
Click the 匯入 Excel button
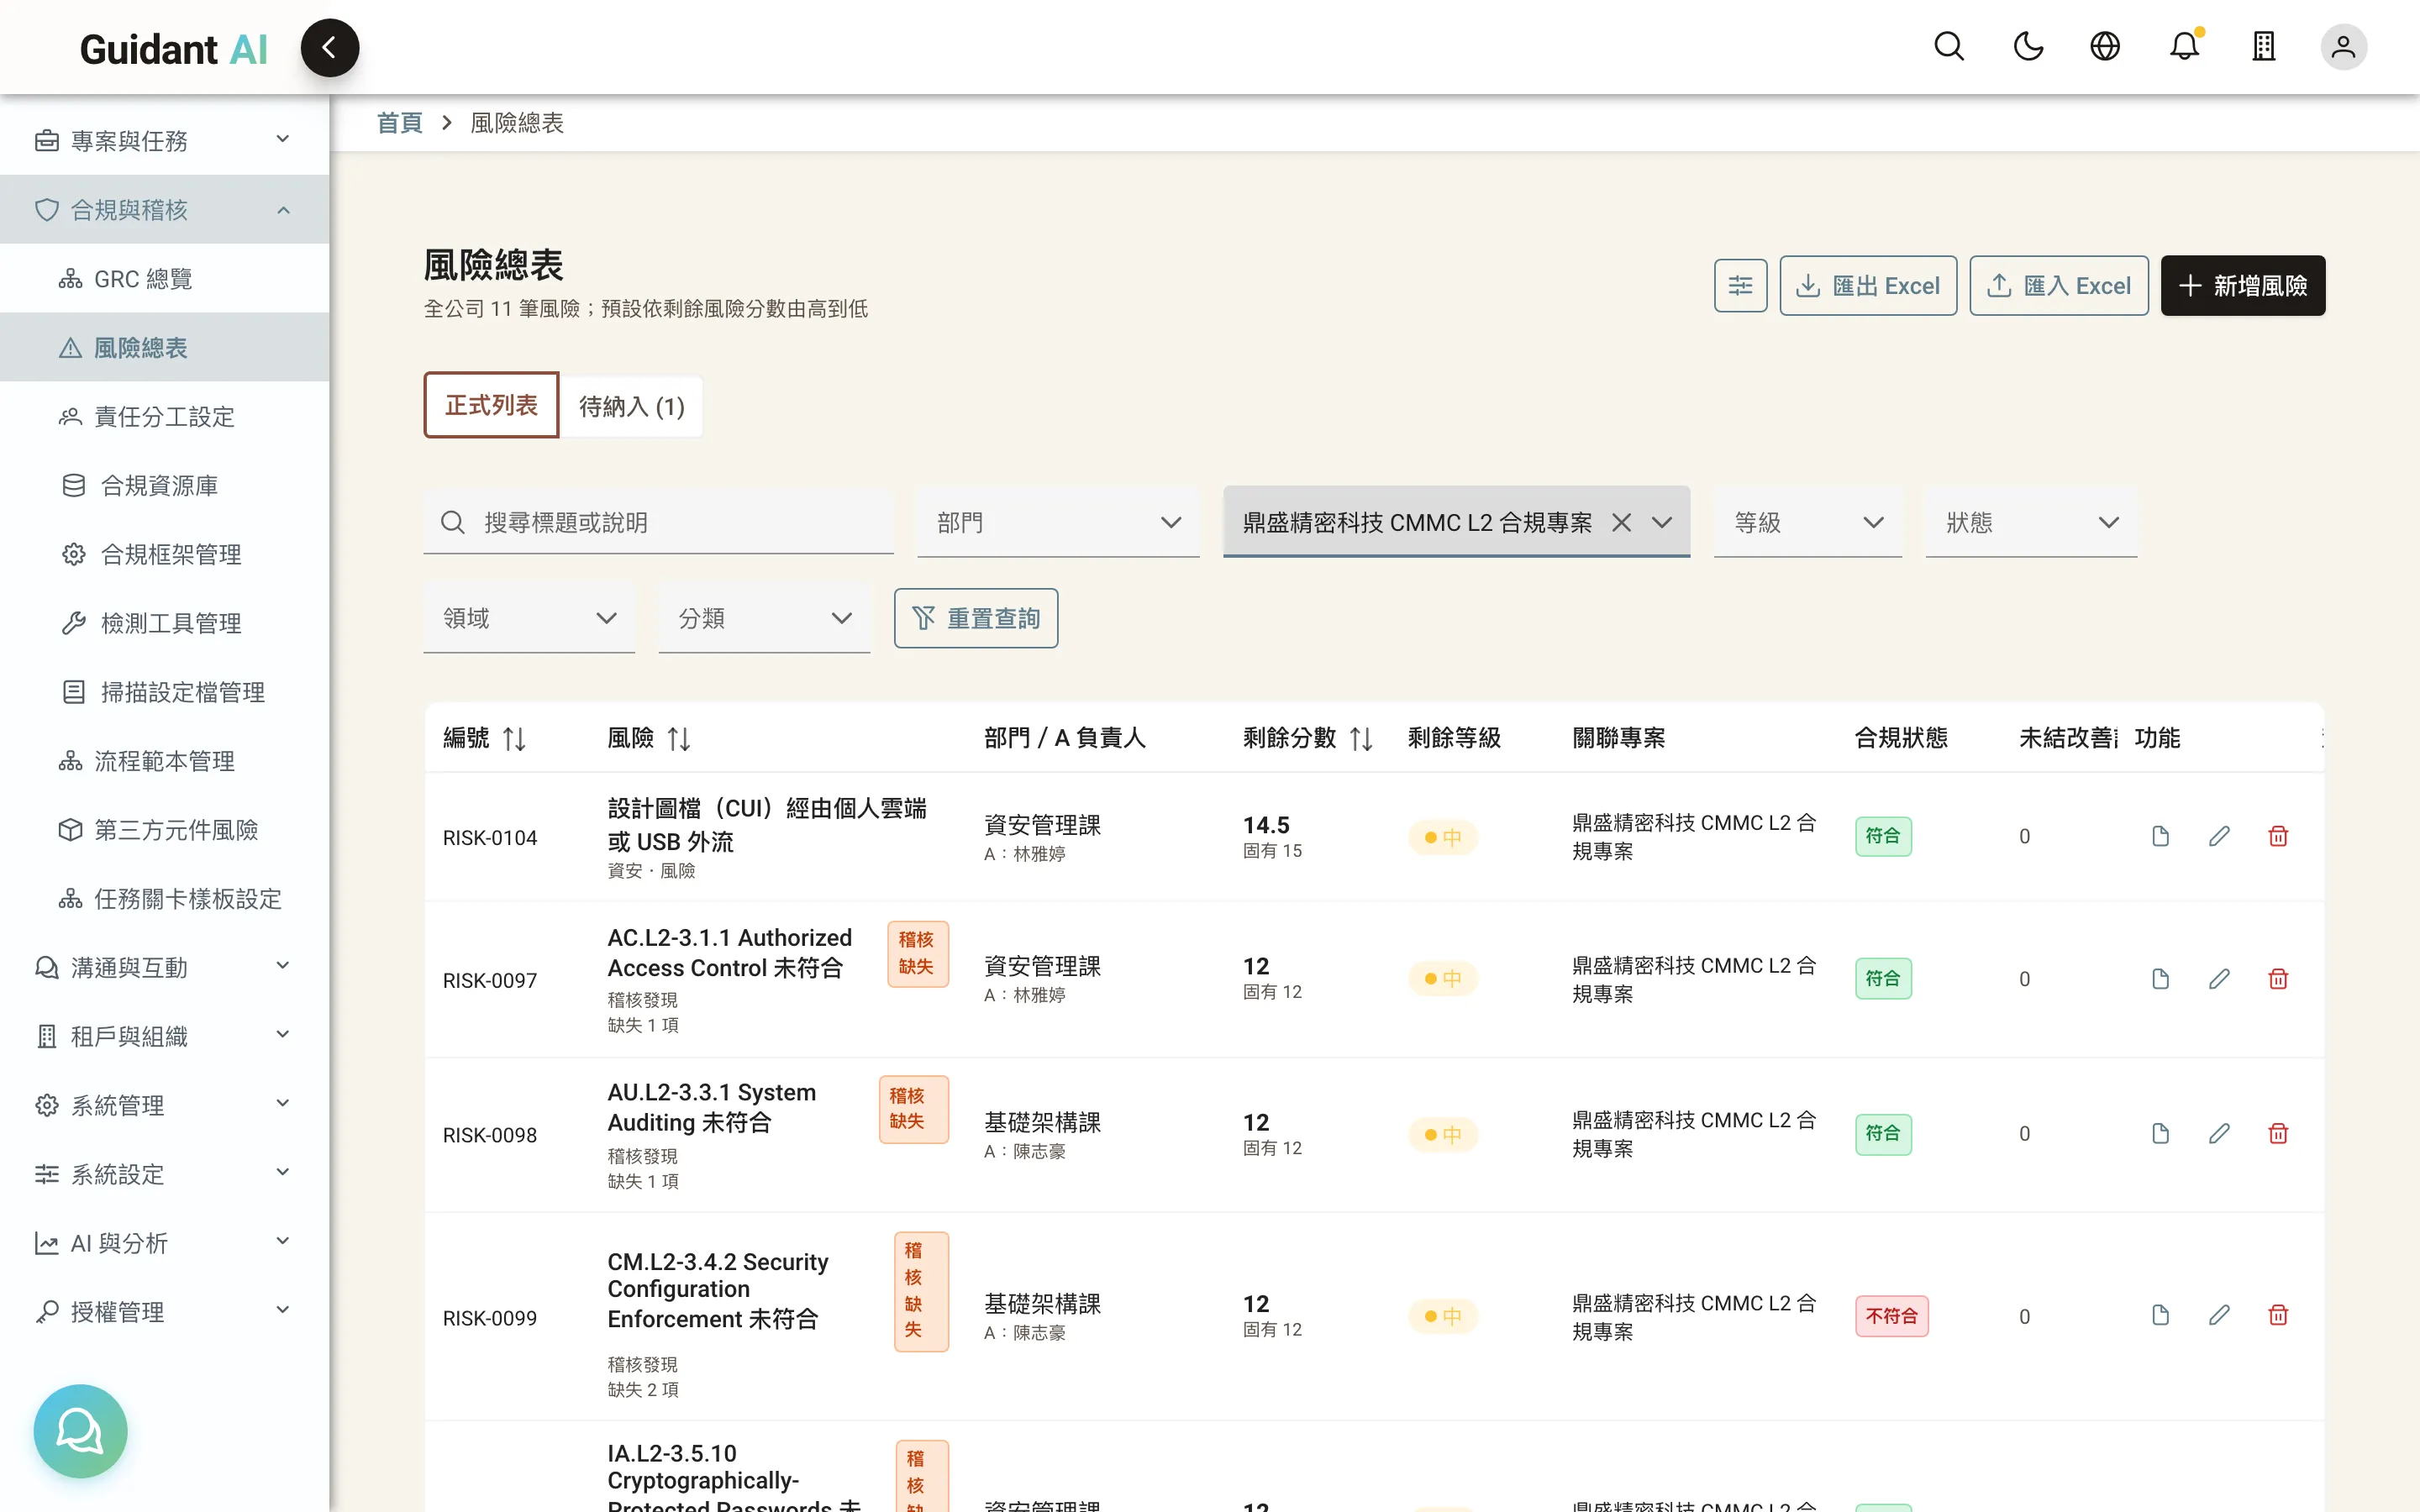(x=2059, y=286)
